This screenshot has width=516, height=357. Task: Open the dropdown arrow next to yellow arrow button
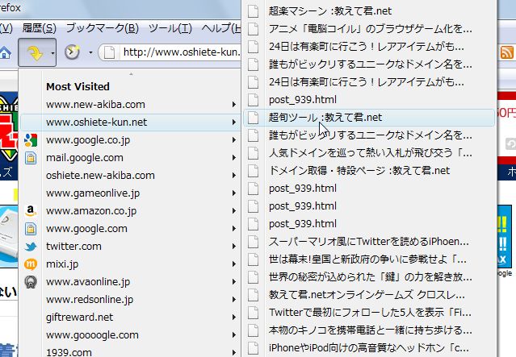pos(52,53)
